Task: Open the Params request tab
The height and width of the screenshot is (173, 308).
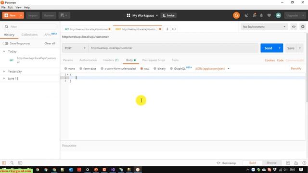Action: pyautogui.click(x=68, y=60)
